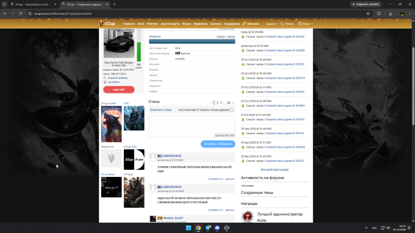Image resolution: width=415 pixels, height=233 pixels.
Task: Click отправить лс on first wall message
Action: tap(216, 179)
